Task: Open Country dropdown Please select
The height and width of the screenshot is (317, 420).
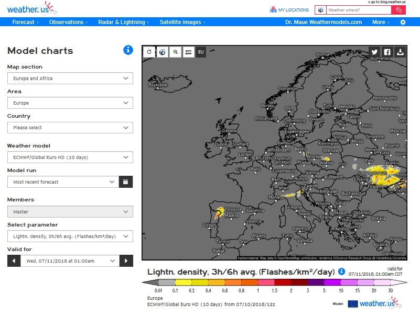Action: click(x=70, y=128)
